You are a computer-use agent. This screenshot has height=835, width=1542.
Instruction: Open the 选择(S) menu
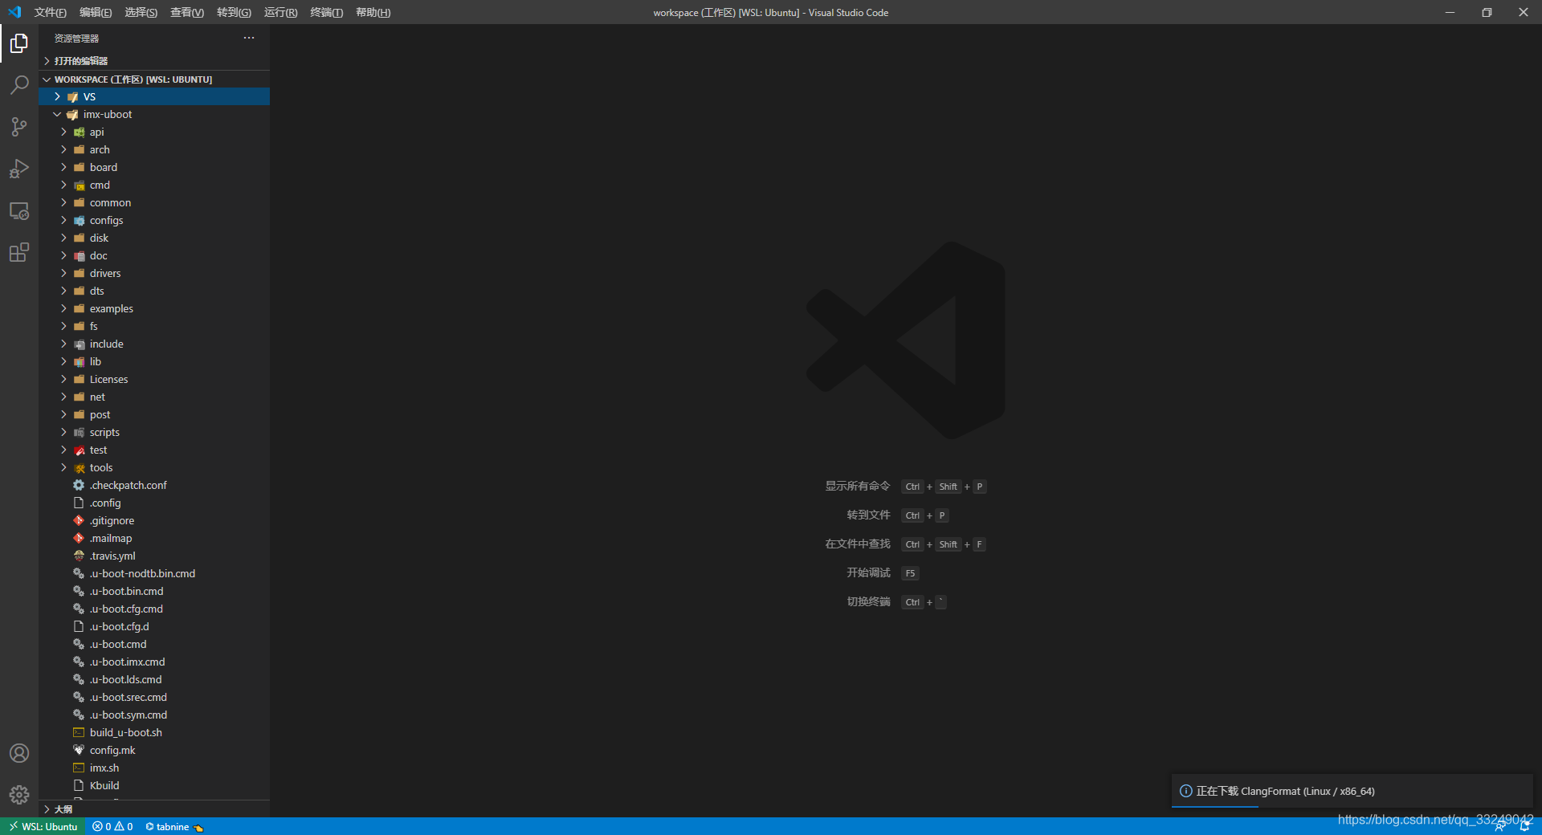point(141,12)
